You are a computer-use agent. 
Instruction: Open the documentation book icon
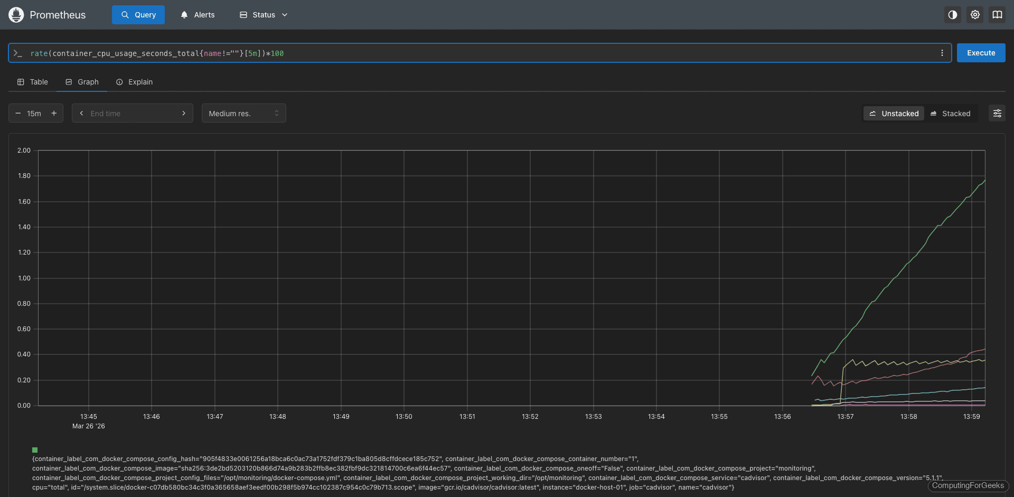click(998, 15)
